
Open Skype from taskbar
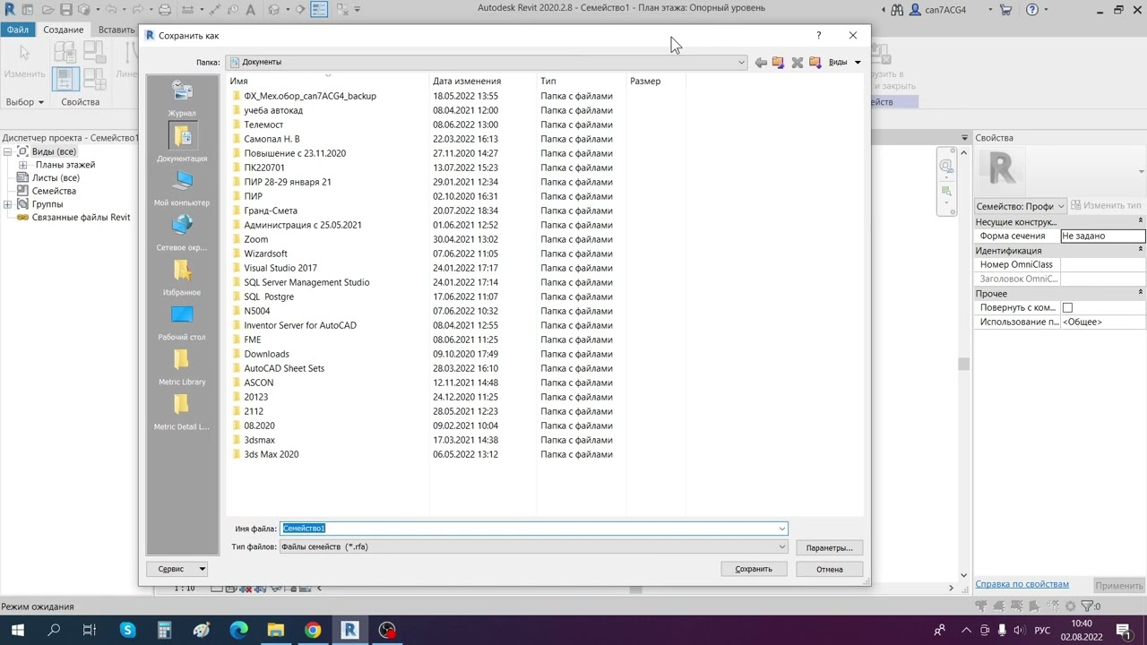(127, 630)
